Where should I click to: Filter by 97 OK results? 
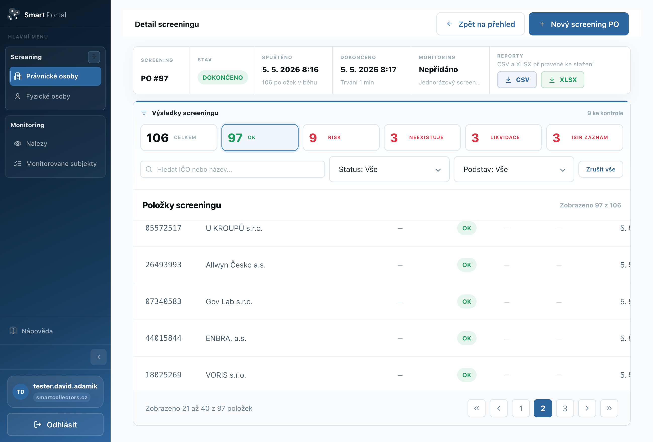click(260, 138)
